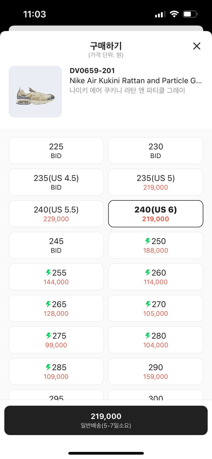The image size is (212, 459).
Task: Select size 230 BID option
Action: (x=155, y=151)
